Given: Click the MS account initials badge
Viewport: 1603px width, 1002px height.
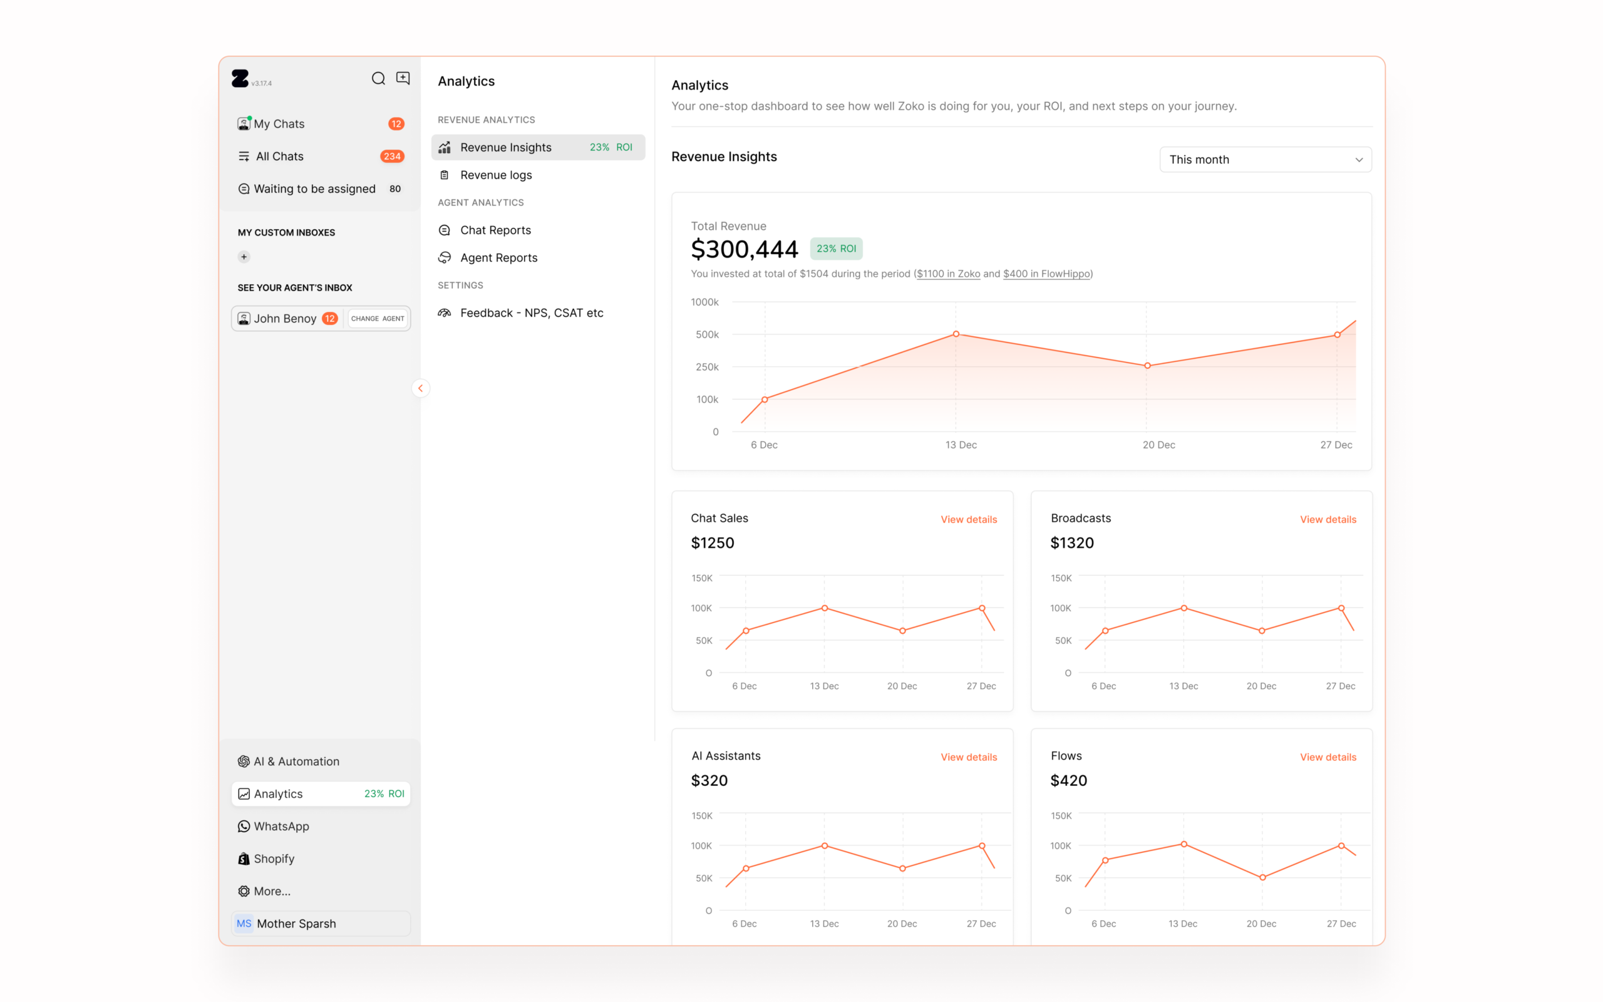Looking at the screenshot, I should [x=244, y=924].
